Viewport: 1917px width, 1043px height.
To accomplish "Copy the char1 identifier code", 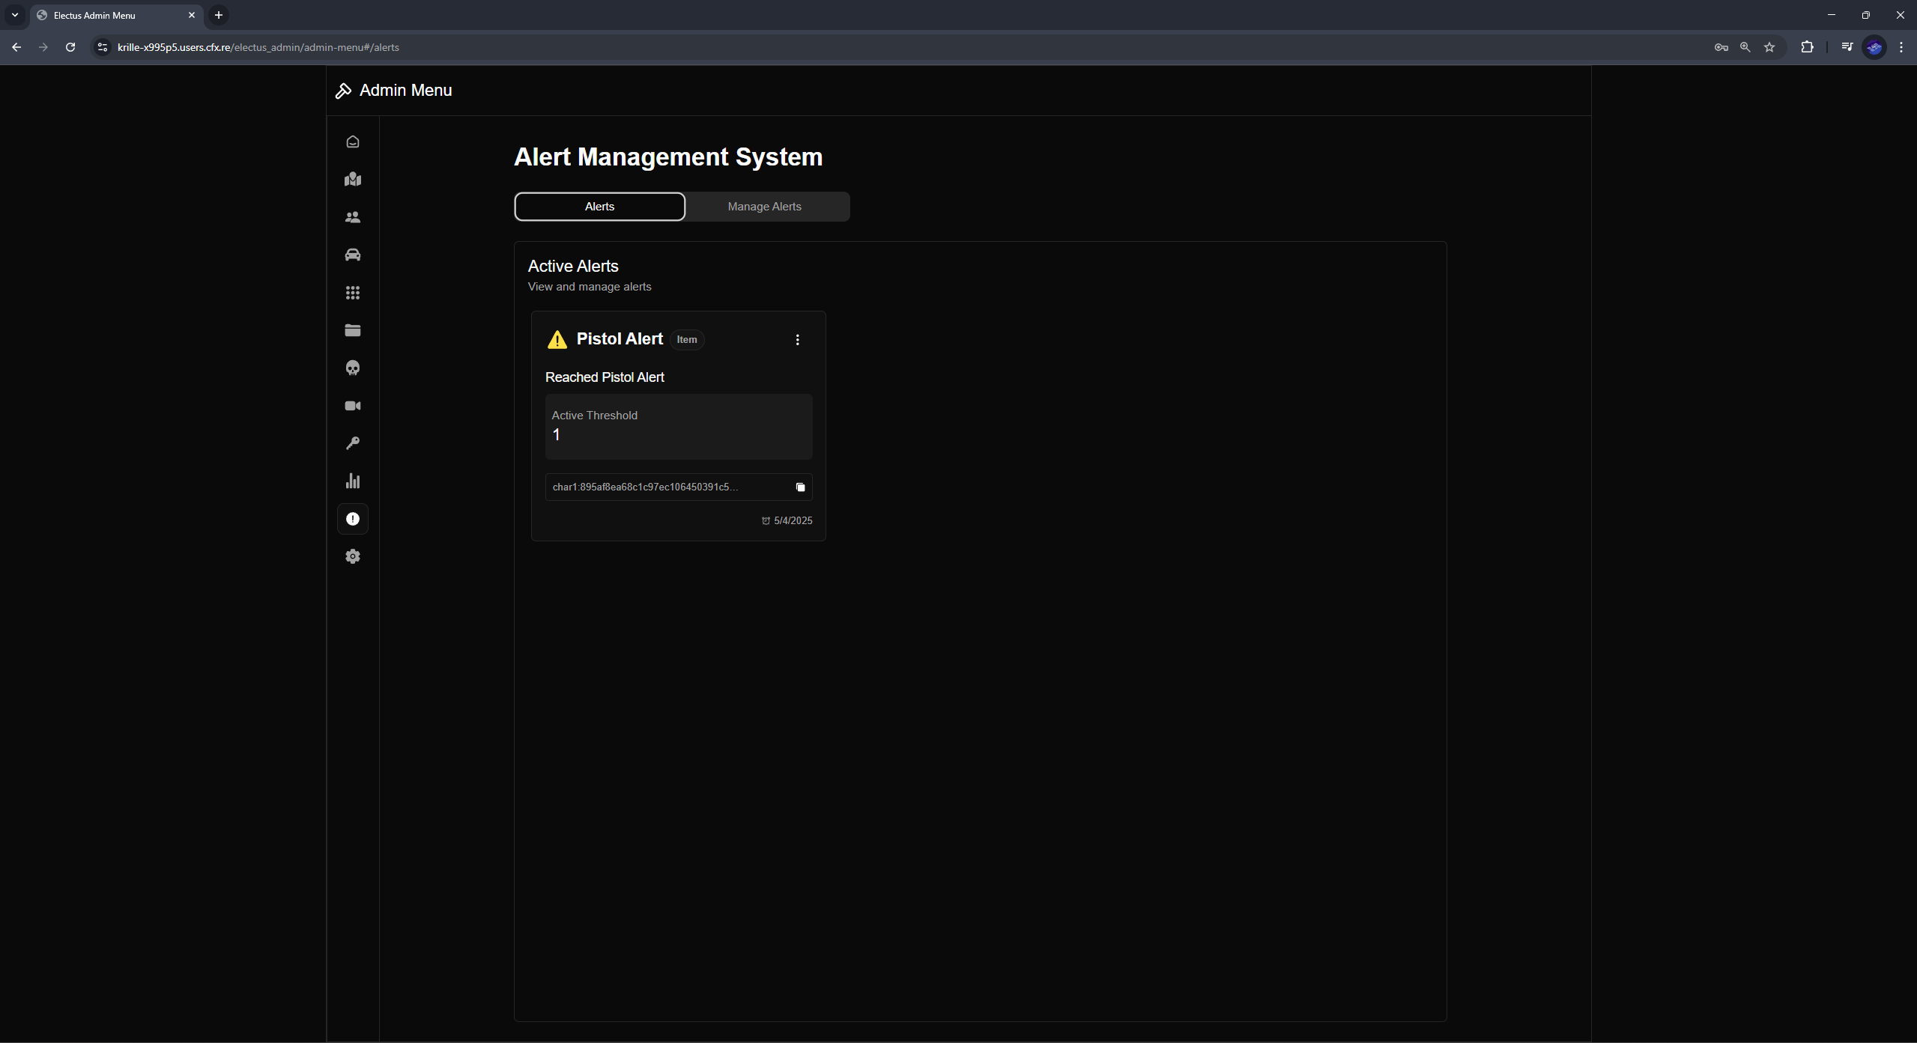I will point(799,487).
